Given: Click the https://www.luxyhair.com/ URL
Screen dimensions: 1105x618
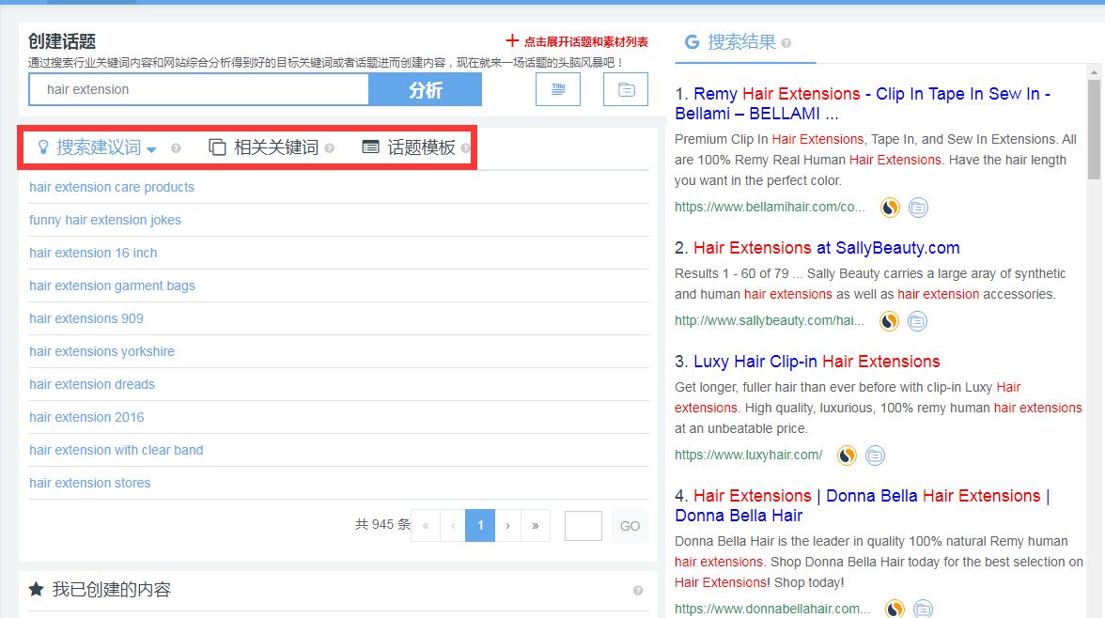Looking at the screenshot, I should pos(748,456).
